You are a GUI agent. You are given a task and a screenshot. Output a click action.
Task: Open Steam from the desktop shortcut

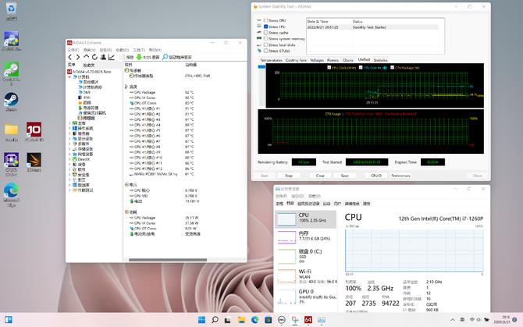pyautogui.click(x=11, y=99)
